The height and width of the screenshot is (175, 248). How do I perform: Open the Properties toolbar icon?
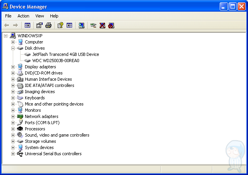[40, 25]
